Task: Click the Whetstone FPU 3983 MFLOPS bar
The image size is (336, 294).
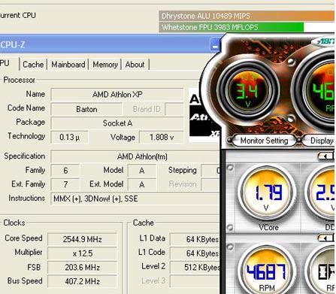Action: [x=232, y=27]
